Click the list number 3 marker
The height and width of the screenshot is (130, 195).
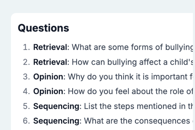pyautogui.click(x=27, y=77)
